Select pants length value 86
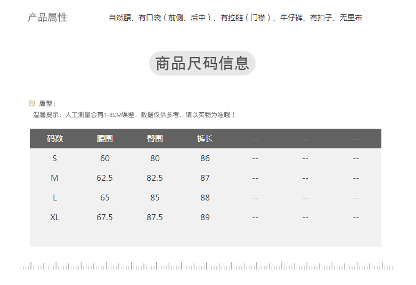Image resolution: width=416 pixels, height=285 pixels. [205, 158]
